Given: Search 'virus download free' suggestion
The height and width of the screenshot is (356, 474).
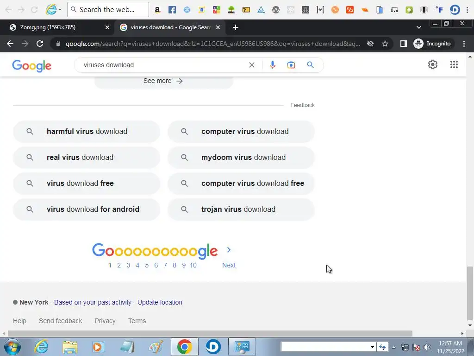Looking at the screenshot, I should (87, 183).
